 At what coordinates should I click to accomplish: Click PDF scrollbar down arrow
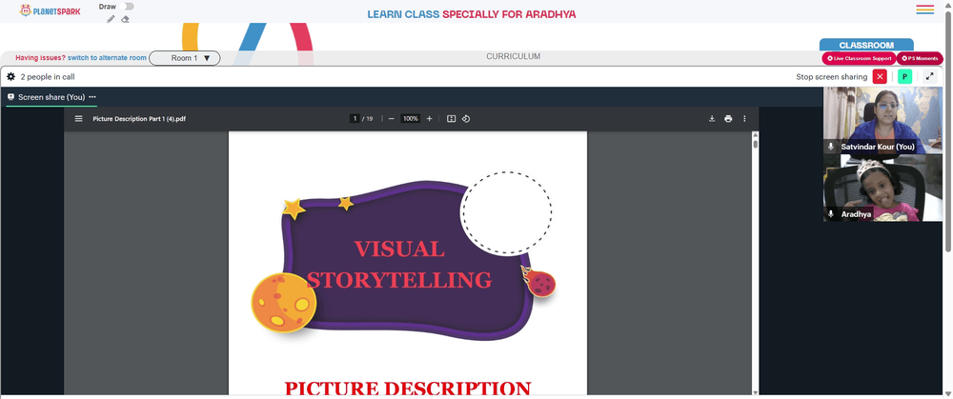point(756,393)
